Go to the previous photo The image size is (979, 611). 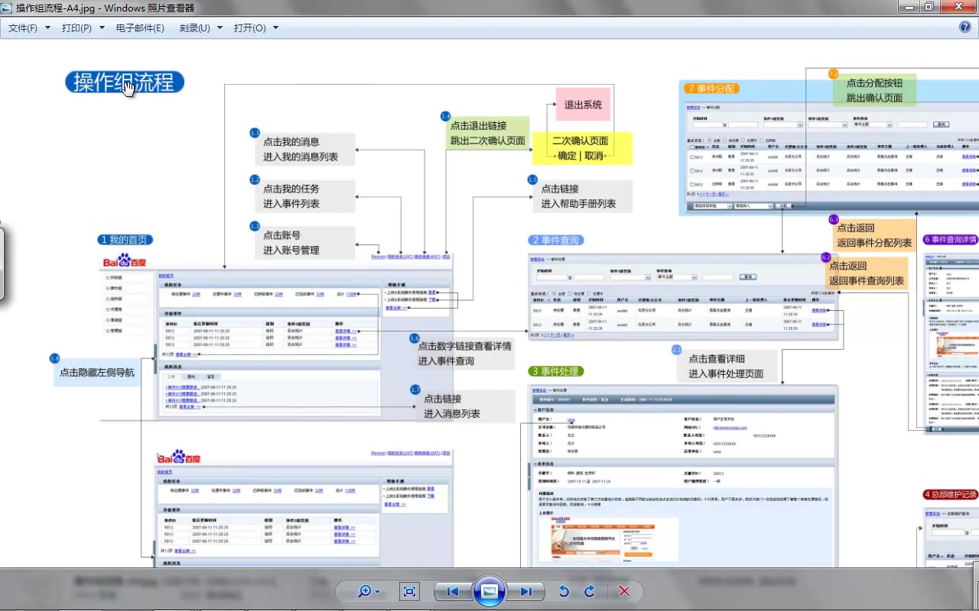[453, 591]
